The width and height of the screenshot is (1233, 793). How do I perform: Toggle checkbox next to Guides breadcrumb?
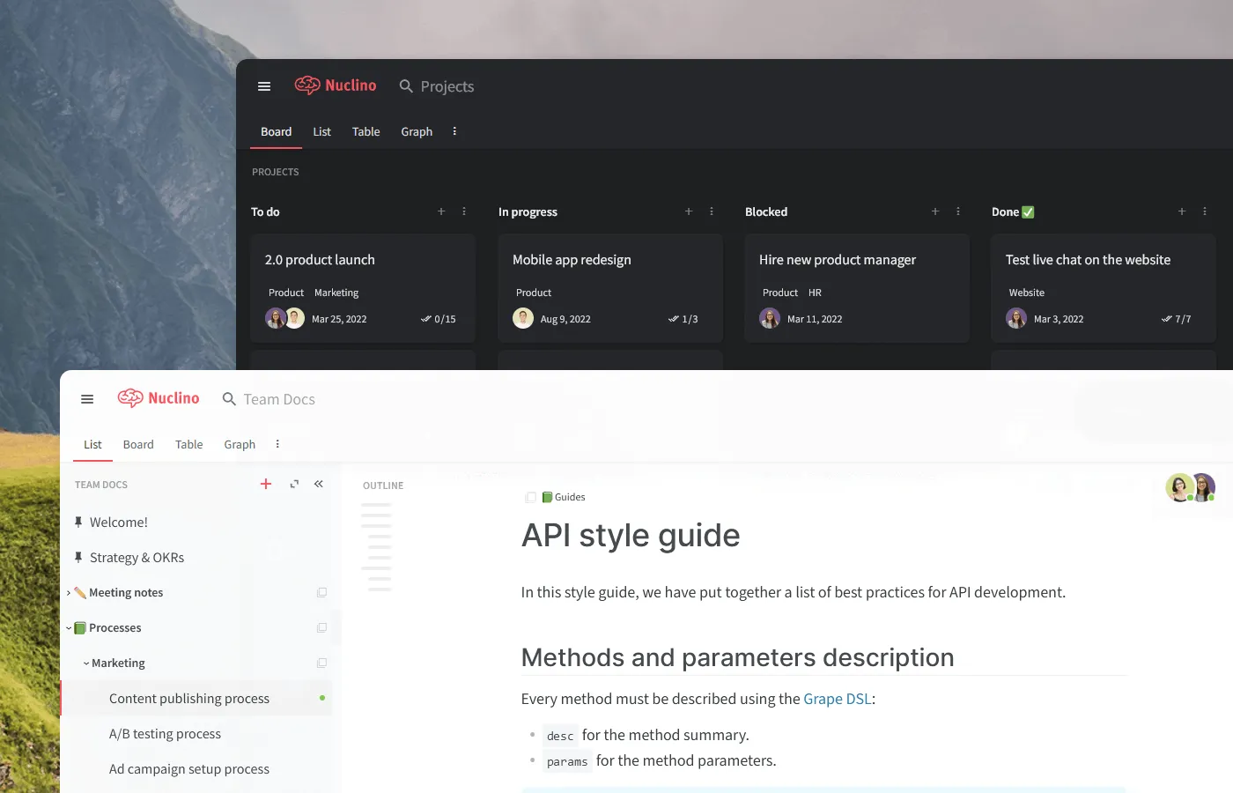tap(530, 497)
